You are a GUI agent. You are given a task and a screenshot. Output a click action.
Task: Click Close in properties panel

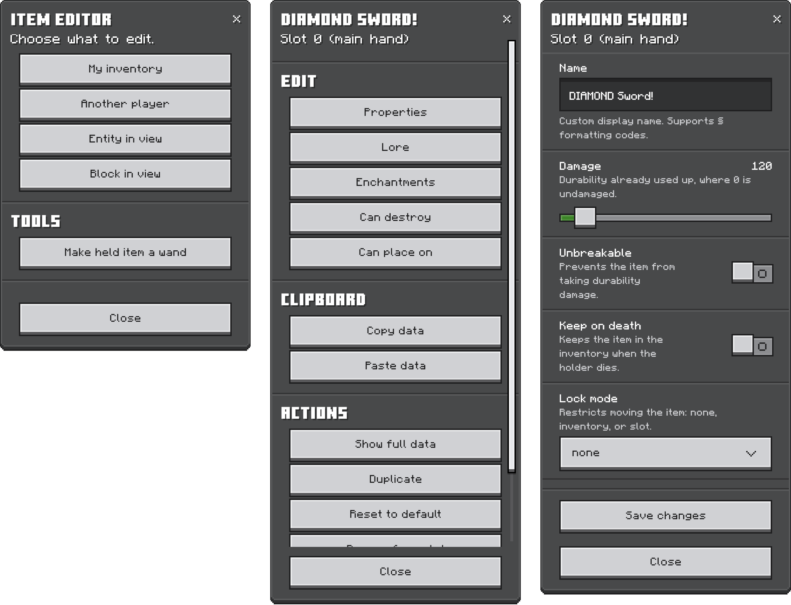click(x=665, y=563)
